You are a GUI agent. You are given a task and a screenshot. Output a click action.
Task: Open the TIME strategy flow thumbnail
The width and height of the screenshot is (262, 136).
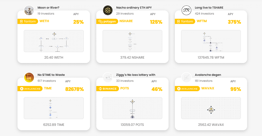point(54,108)
